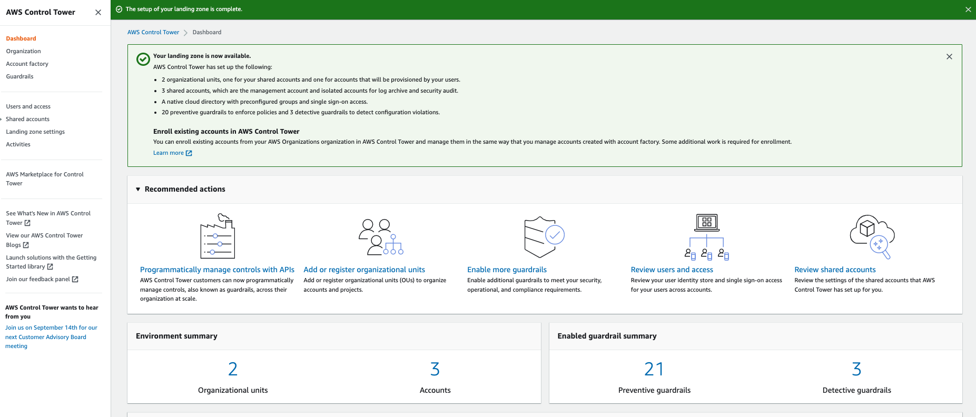Image resolution: width=976 pixels, height=417 pixels.
Task: Click the AWS Control Tower sidebar title
Action: 41,12
